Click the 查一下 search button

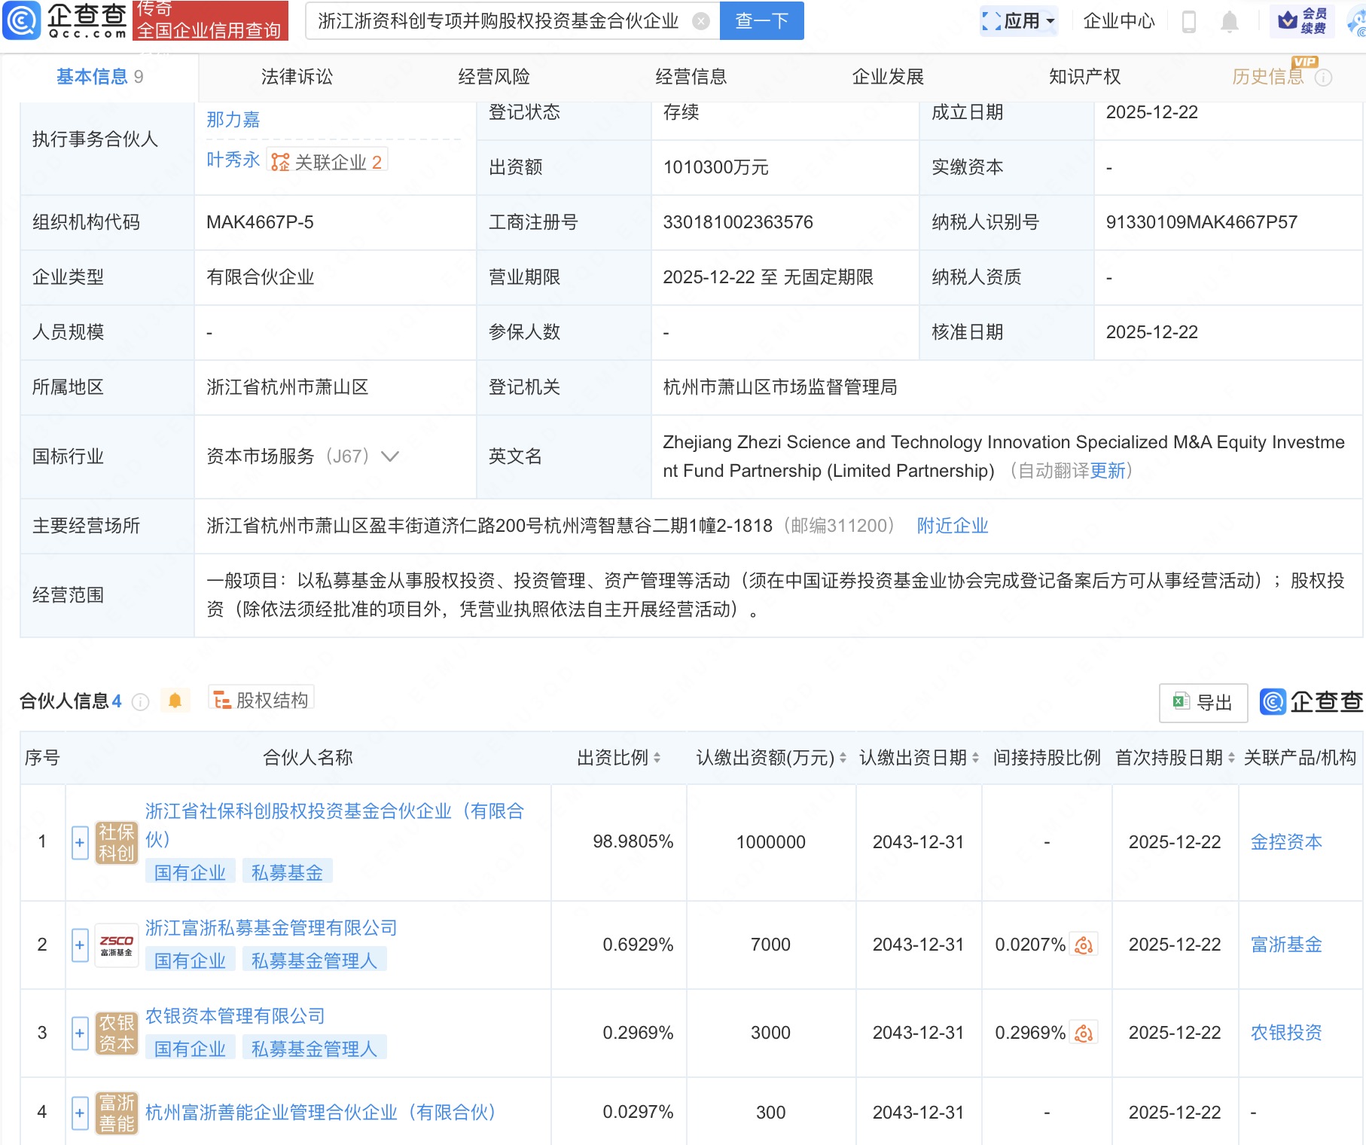tap(761, 21)
